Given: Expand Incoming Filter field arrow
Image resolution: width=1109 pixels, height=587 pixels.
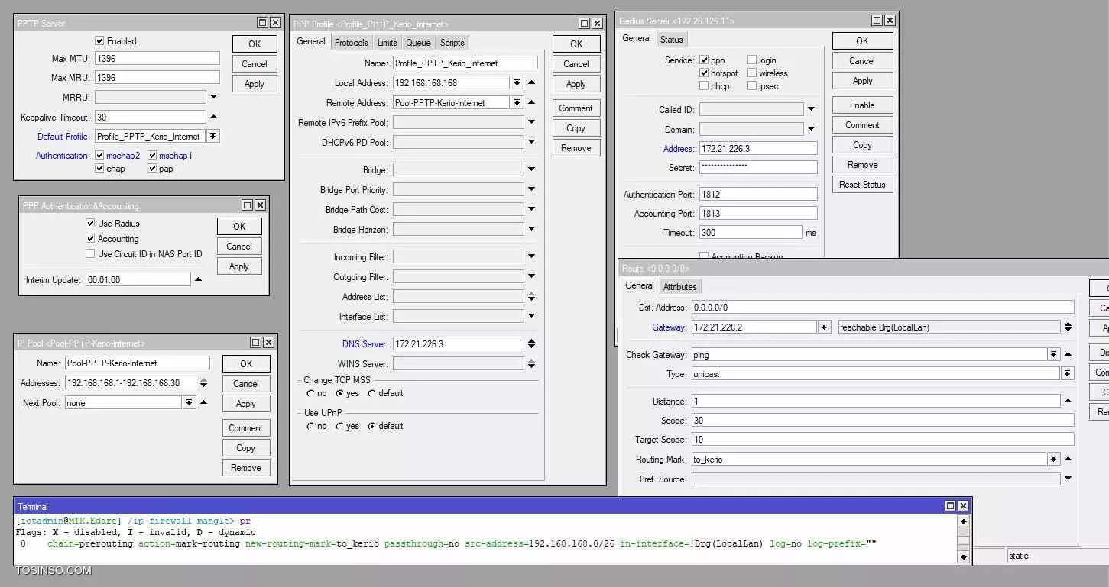Looking at the screenshot, I should [x=532, y=256].
